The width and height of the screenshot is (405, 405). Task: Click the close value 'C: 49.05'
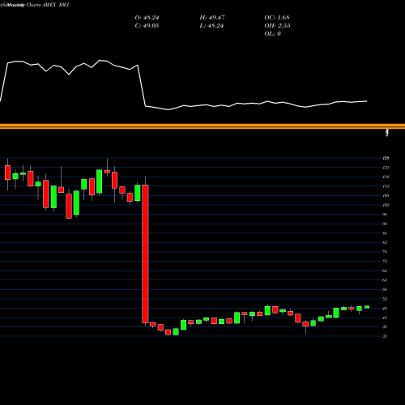147,26
